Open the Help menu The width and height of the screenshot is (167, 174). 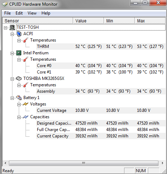pyautogui.click(x=46, y=13)
